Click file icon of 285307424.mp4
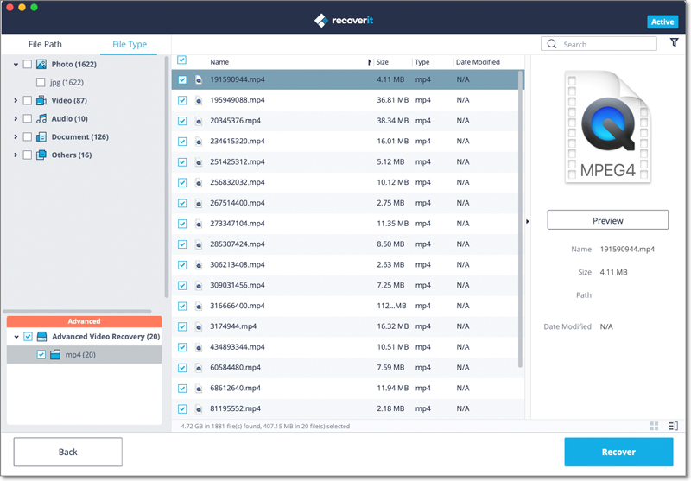This screenshot has width=691, height=481. coord(199,244)
